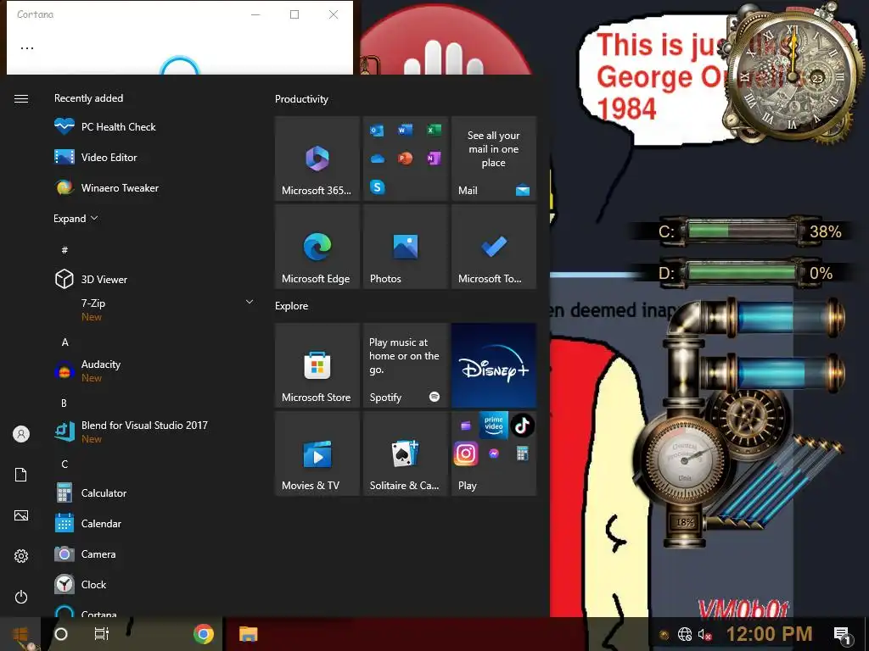The height and width of the screenshot is (651, 869).
Task: Click the Explore group header
Action: (292, 305)
